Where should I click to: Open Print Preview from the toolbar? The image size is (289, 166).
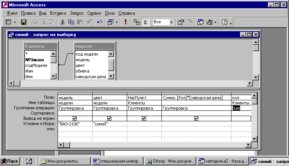click(43, 22)
